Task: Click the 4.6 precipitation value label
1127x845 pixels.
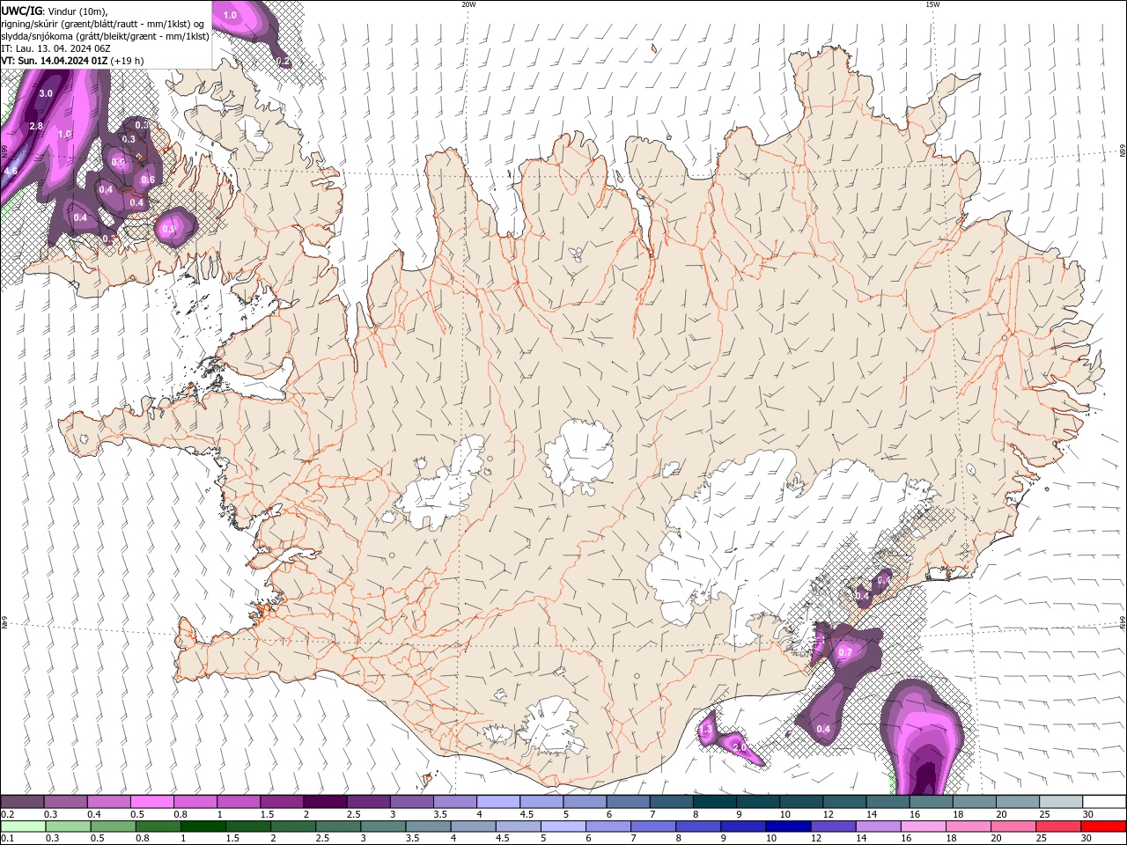Action: (11, 171)
